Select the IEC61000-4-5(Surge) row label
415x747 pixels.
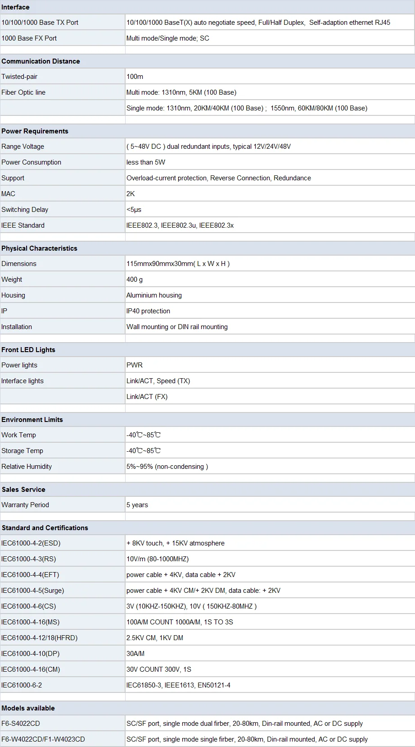click(x=32, y=591)
